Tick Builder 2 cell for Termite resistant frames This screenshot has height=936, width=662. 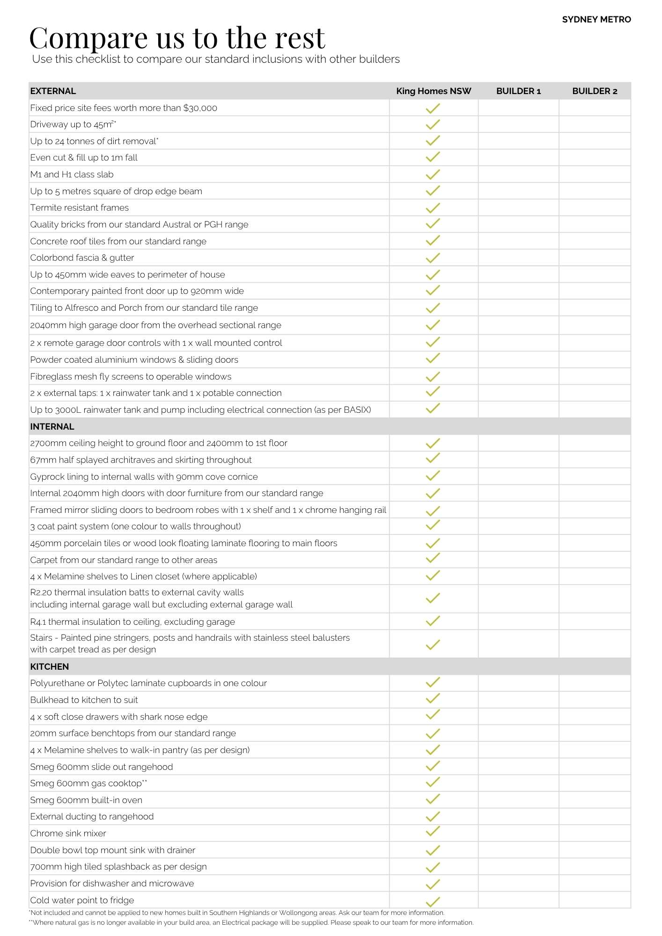(x=595, y=207)
